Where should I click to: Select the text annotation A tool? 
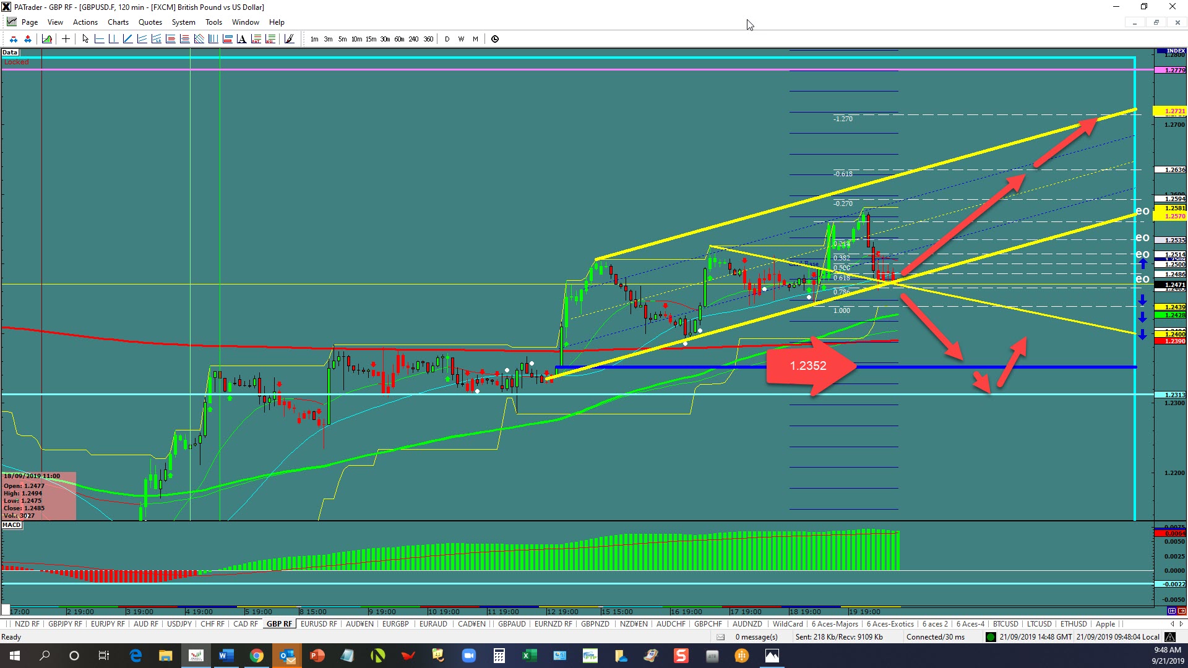(x=241, y=39)
